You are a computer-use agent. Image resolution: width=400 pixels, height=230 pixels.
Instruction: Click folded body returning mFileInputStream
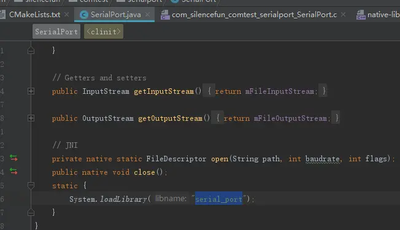point(265,91)
